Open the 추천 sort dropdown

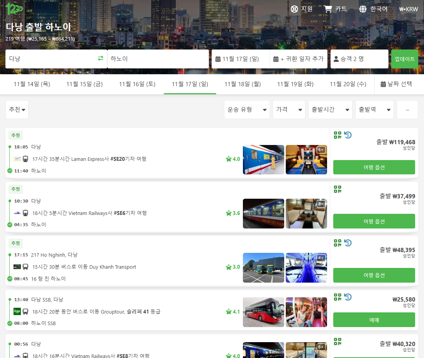tap(17, 109)
